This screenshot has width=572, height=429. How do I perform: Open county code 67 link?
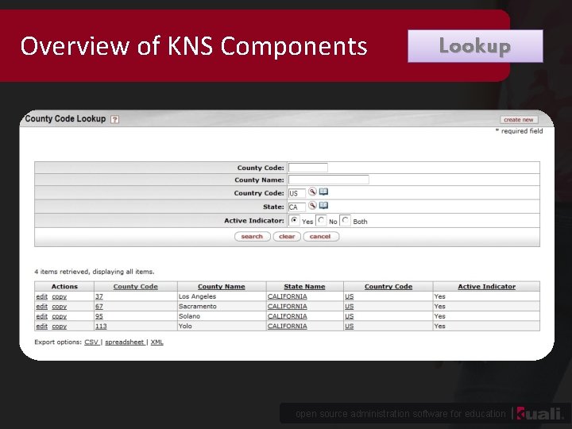tap(99, 307)
